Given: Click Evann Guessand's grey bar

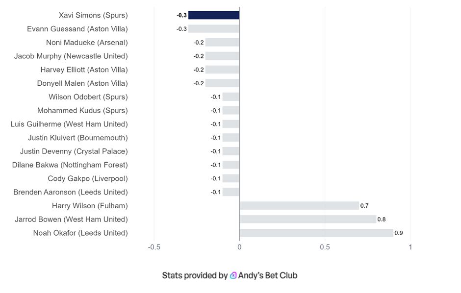Looking at the screenshot, I should (x=214, y=29).
